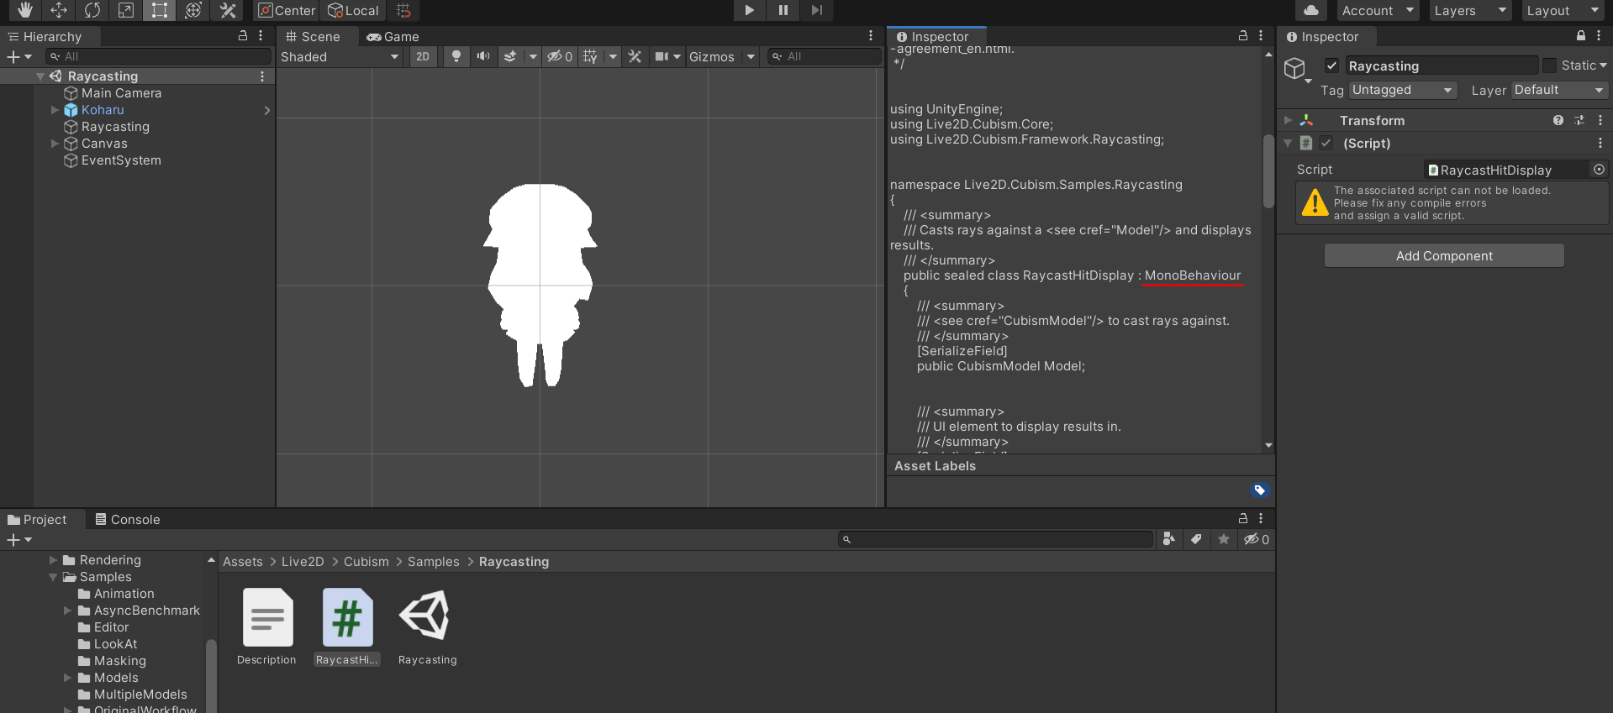Select the Koharu object in Hierarchy
This screenshot has height=713, width=1613.
(103, 110)
